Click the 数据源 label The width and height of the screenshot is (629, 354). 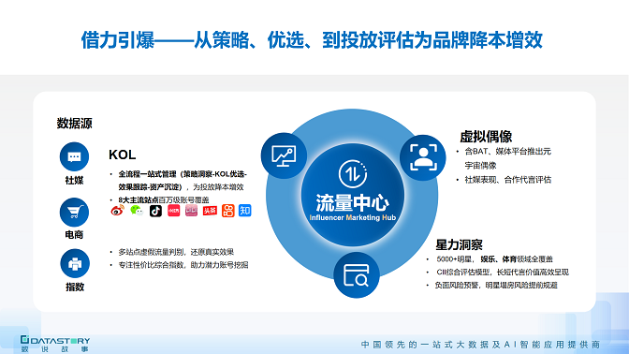[x=74, y=124]
